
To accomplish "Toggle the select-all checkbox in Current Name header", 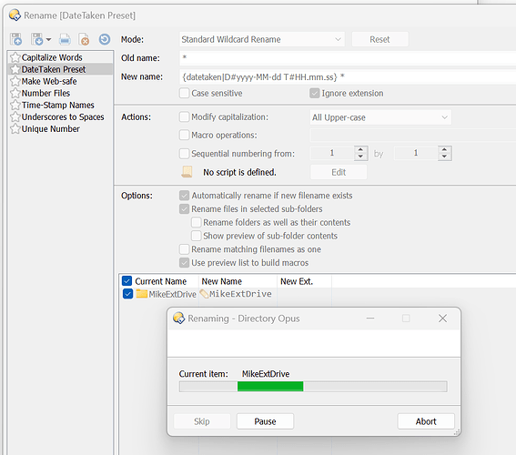I will [127, 281].
